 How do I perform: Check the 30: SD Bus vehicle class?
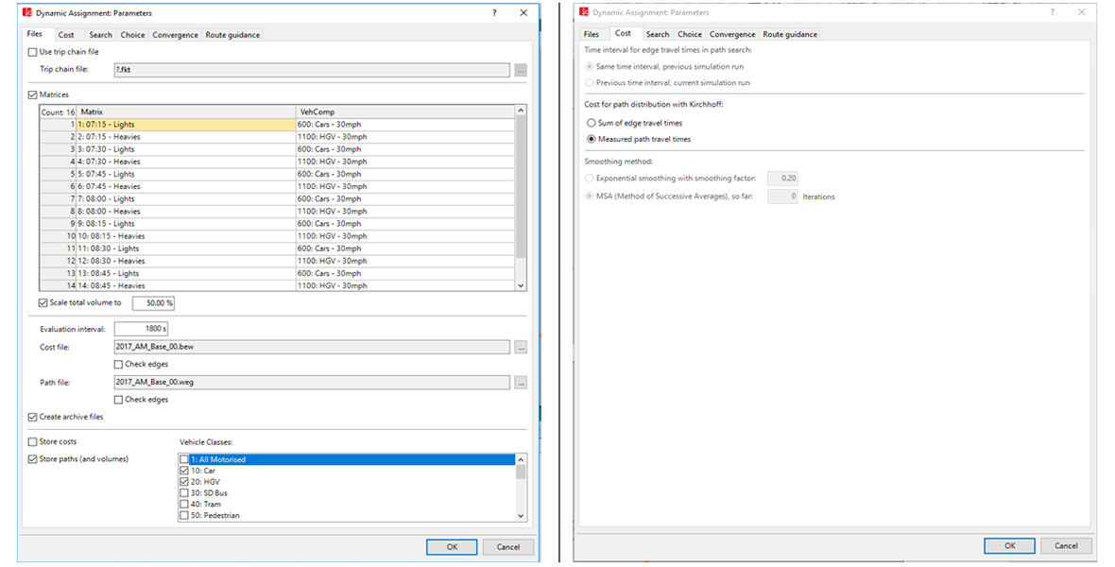pos(184,493)
